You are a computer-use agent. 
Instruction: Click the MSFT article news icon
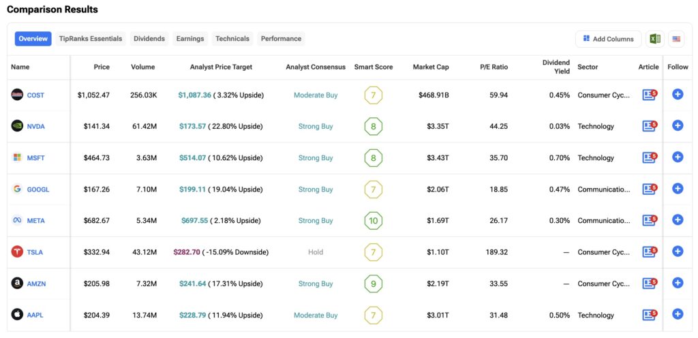tap(648, 157)
